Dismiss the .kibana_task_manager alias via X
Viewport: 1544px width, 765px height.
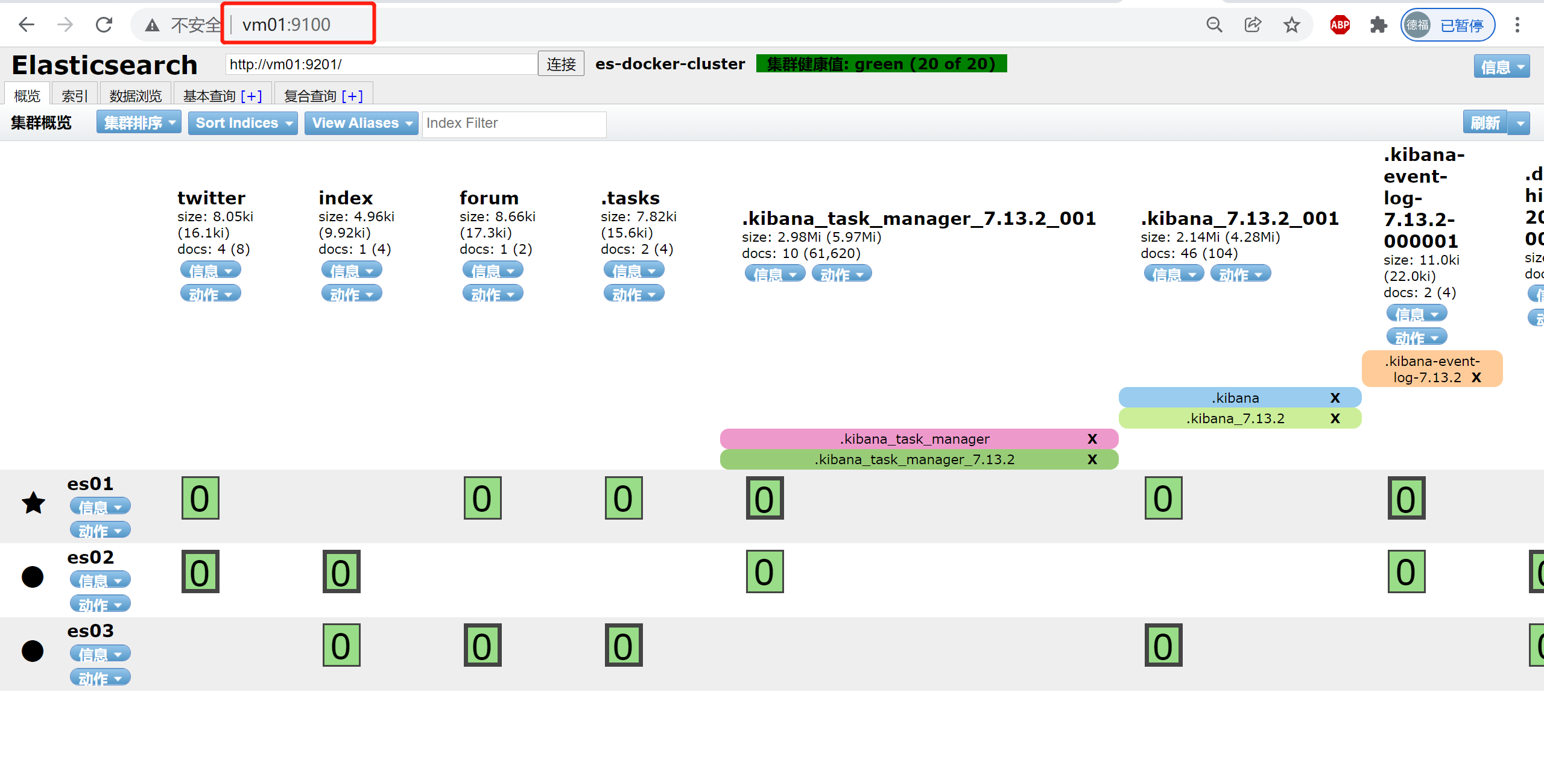[1092, 439]
